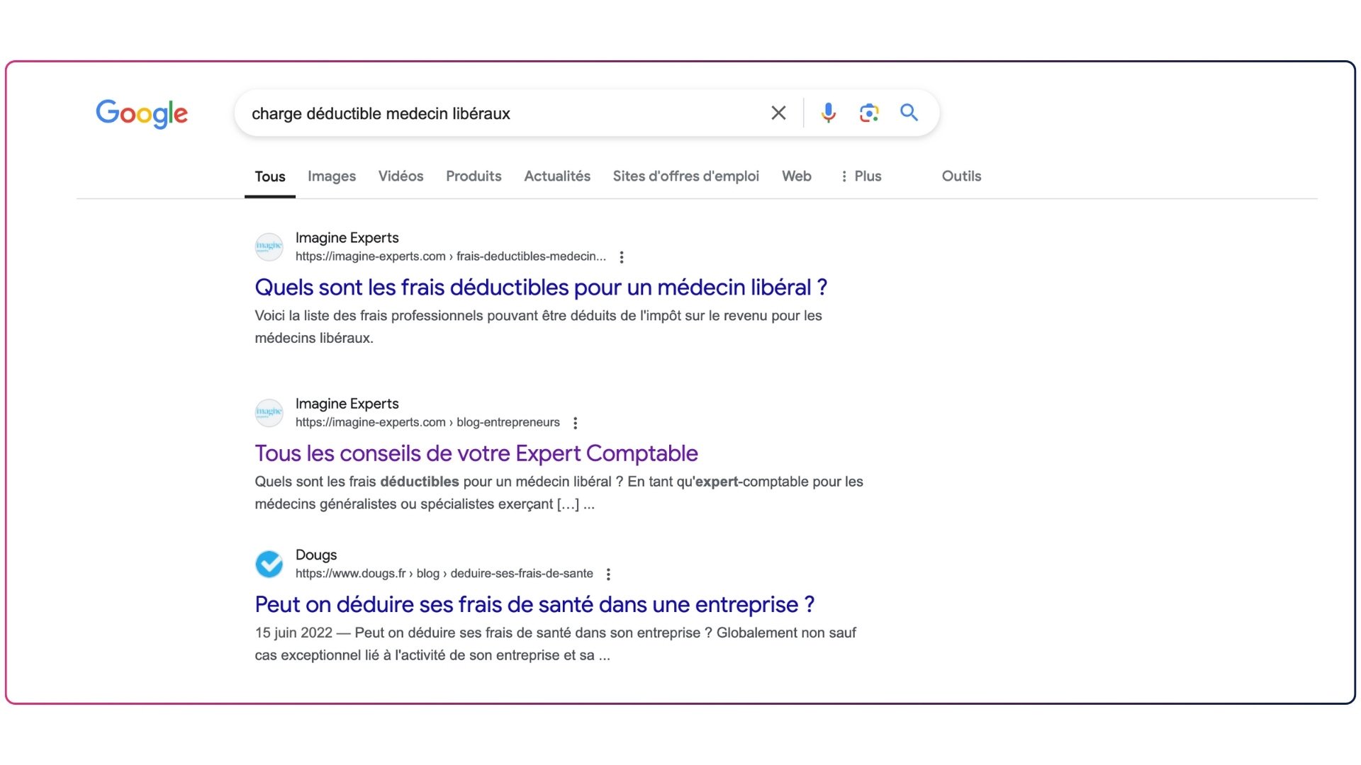Screen dimensions: 1361x765
Task: Clear the search query with the X icon
Action: click(778, 113)
